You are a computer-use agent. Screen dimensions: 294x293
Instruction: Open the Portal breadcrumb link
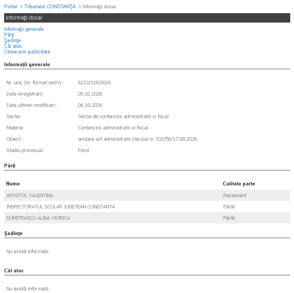[x=11, y=6]
